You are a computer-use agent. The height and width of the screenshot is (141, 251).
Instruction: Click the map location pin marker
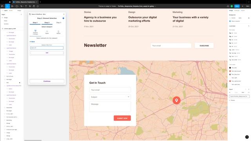click(x=176, y=100)
